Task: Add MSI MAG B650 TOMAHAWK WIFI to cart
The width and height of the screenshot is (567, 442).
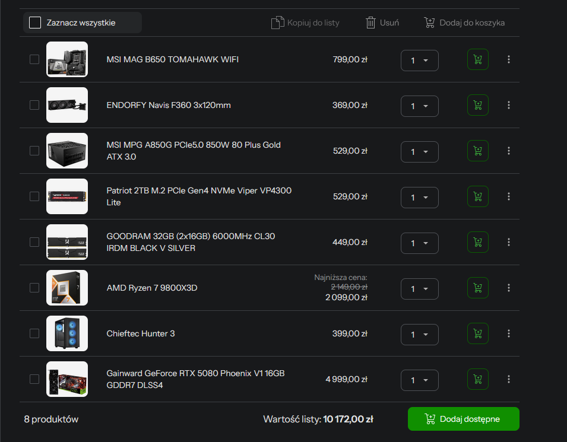Action: [478, 59]
